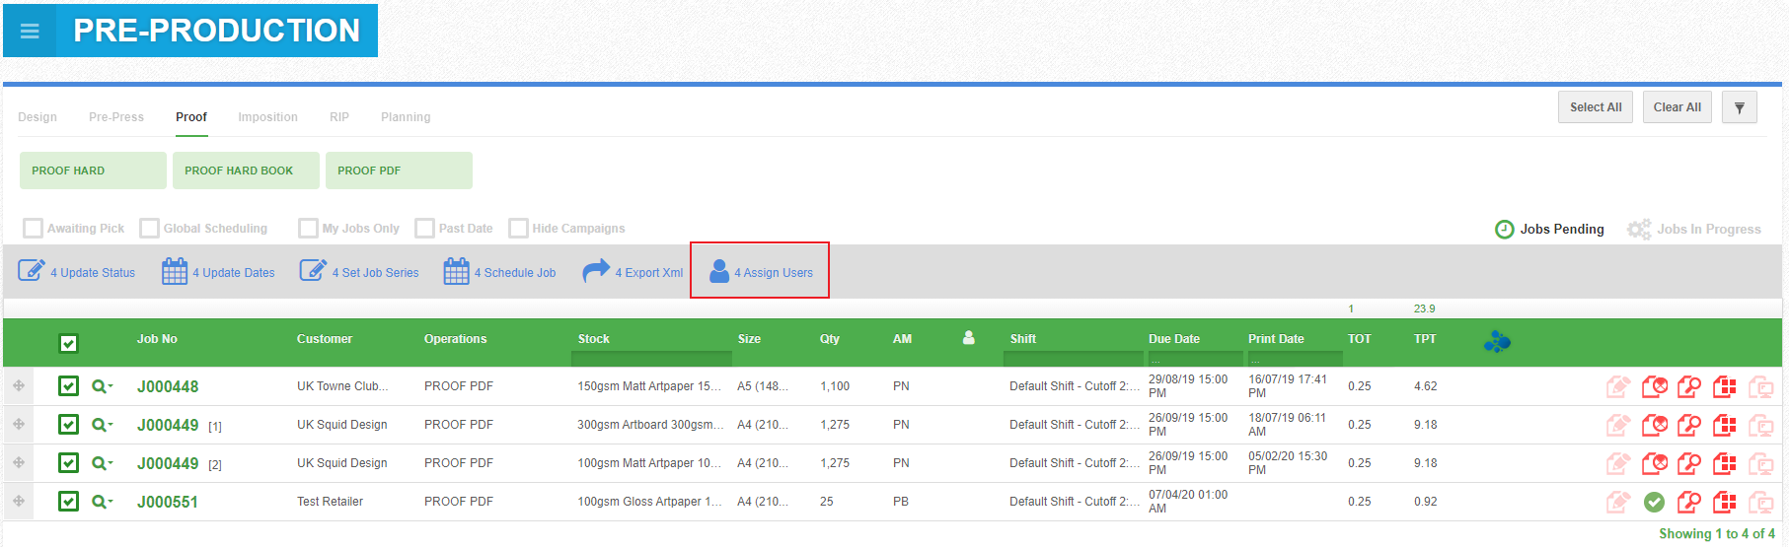
Task: Switch to the Pre-Press tab
Action: point(116,116)
